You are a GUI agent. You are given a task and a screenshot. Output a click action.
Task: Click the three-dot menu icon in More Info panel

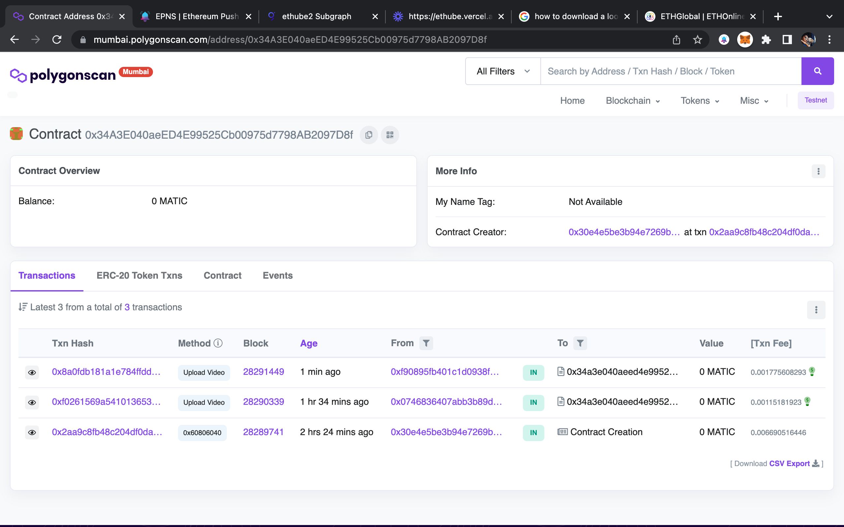(x=819, y=171)
